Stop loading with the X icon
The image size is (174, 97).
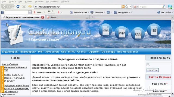(24, 7)
